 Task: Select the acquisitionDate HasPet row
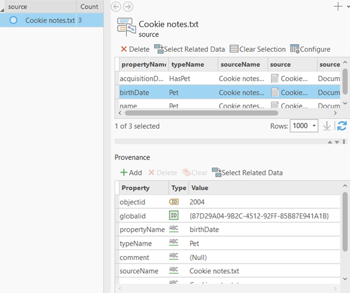tap(142, 77)
